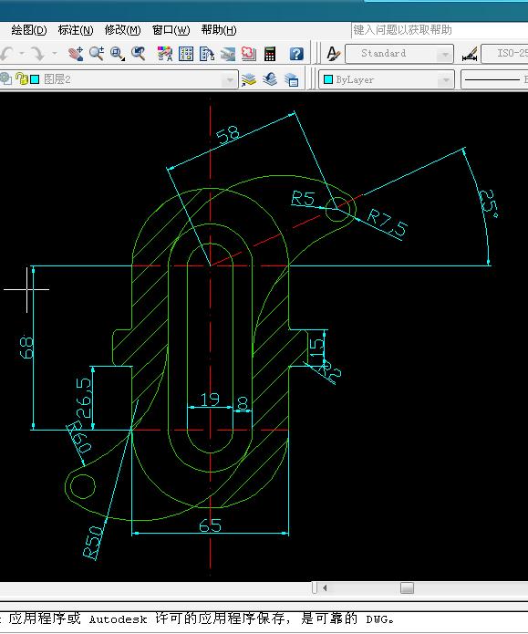Click the 65 width dimension text
Viewport: 528px width, 634px height.
[x=211, y=525]
